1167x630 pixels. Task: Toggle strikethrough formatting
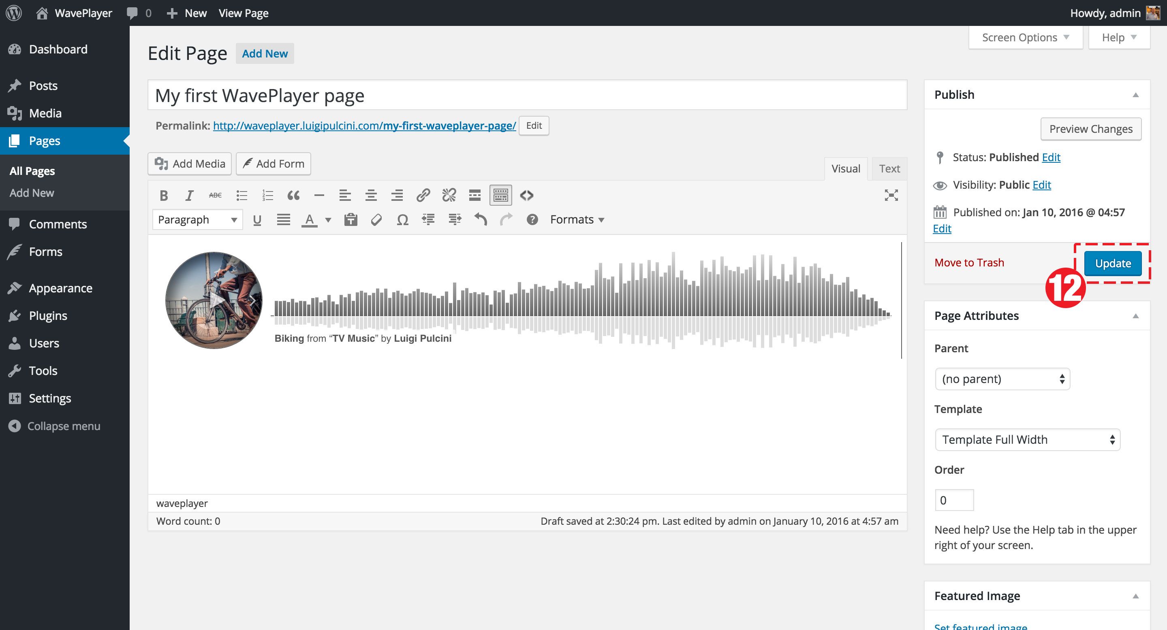tap(215, 196)
